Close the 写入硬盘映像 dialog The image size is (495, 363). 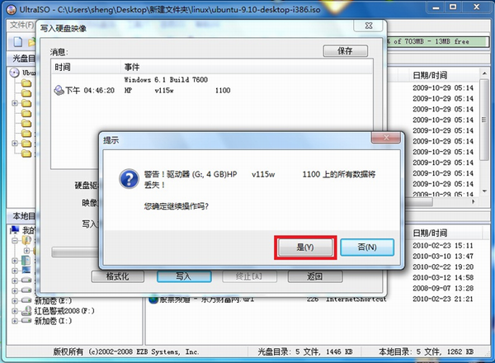(369, 26)
